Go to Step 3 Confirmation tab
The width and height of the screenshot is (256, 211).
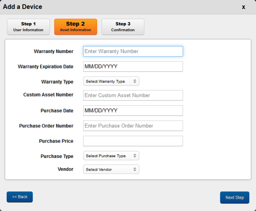tap(123, 27)
